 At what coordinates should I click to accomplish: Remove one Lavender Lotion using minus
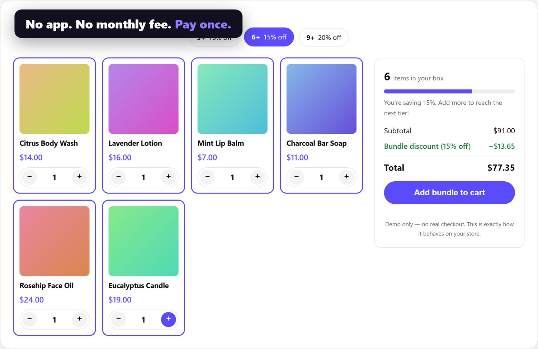[x=118, y=177]
